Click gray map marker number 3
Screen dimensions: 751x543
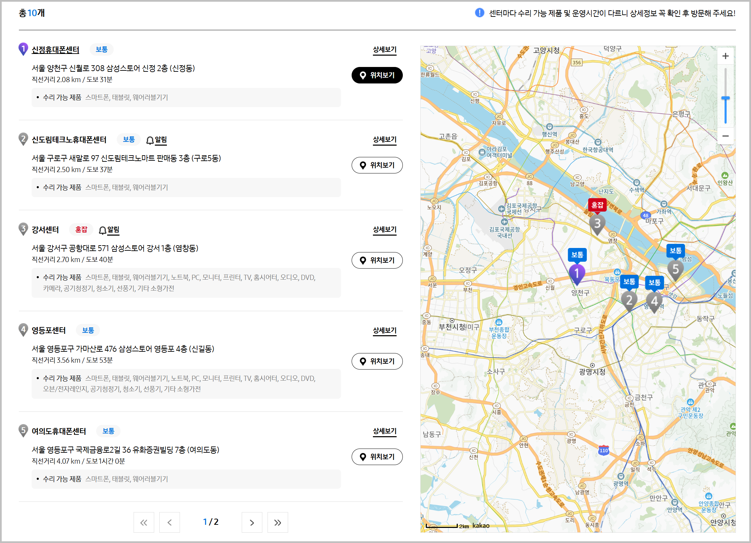tap(597, 224)
